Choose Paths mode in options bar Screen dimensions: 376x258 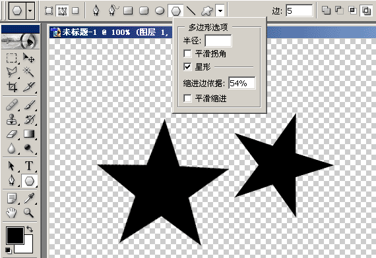62,11
